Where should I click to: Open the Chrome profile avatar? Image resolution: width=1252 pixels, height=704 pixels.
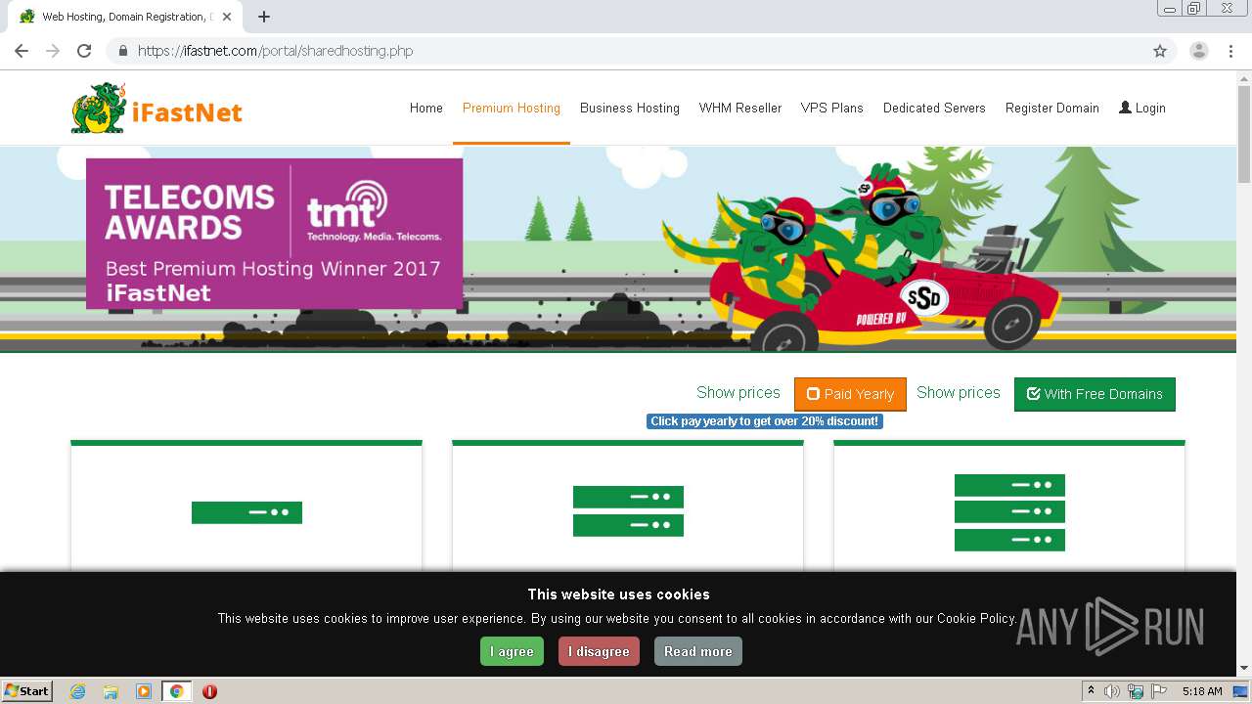click(1198, 51)
